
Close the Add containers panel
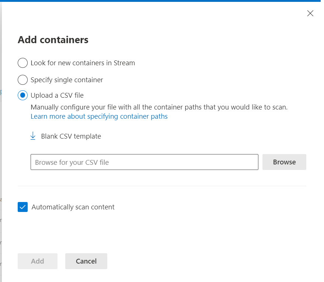310,14
